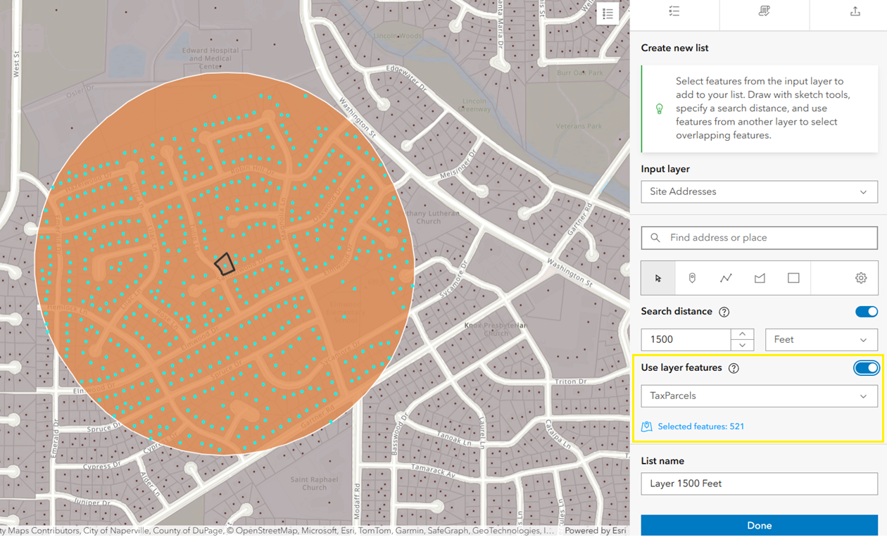Viewport: 887px width, 537px height.
Task: Open the Feet units dropdown
Action: click(x=821, y=339)
